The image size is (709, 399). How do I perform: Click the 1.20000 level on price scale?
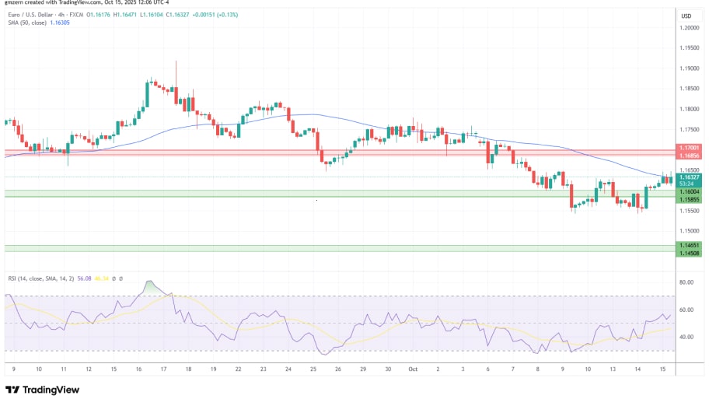[688, 28]
